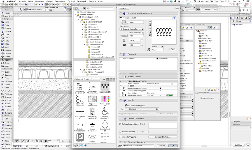This screenshot has width=252, height=150.
Task: Enable the Etichetta Oggetto checkbox
Action: pyautogui.click(x=120, y=137)
